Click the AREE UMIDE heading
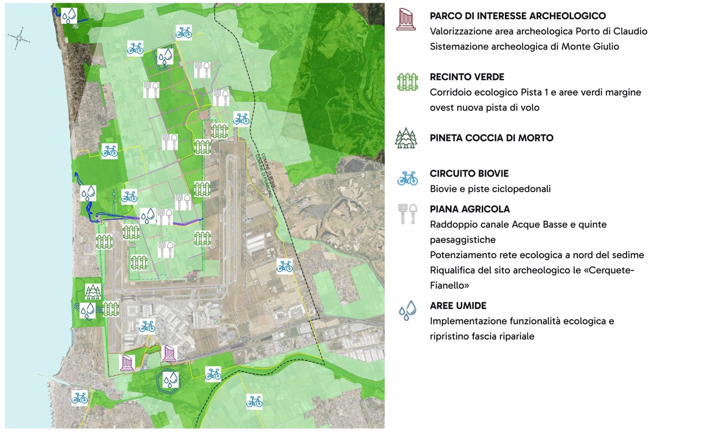This screenshot has height=438, width=707. coord(458,306)
